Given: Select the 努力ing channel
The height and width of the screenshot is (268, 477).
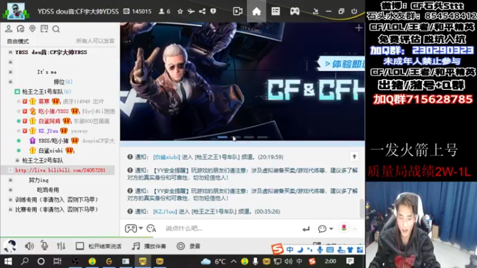Looking at the screenshot, I should (x=39, y=180).
